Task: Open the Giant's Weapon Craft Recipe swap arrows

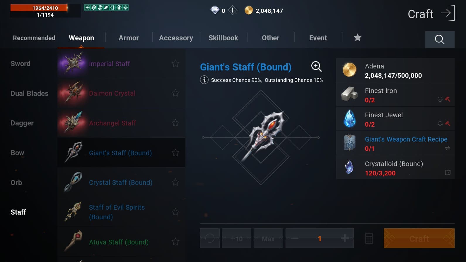Action: pyautogui.click(x=448, y=149)
